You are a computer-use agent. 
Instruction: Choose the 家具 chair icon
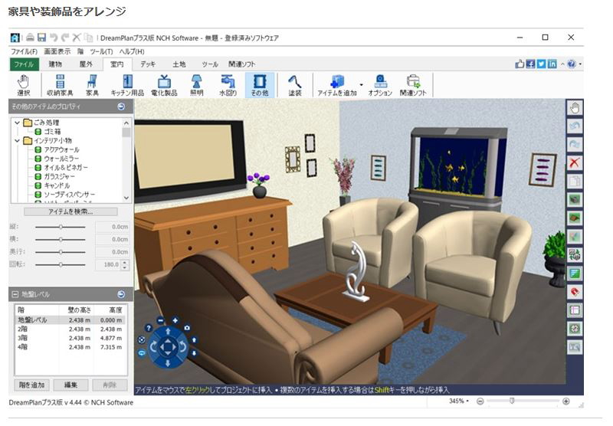(x=92, y=85)
